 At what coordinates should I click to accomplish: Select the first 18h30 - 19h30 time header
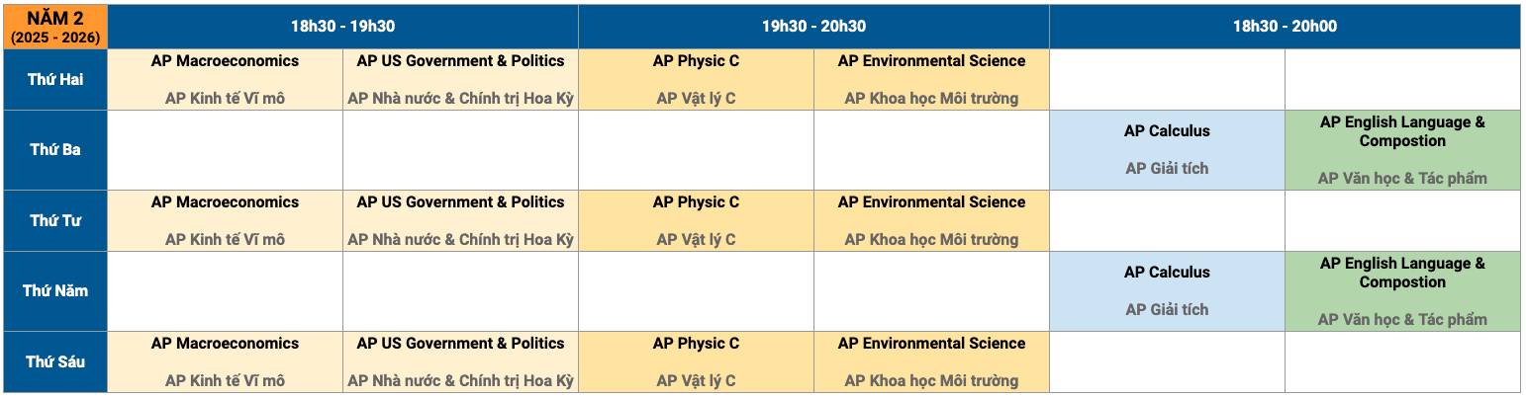pyautogui.click(x=342, y=27)
